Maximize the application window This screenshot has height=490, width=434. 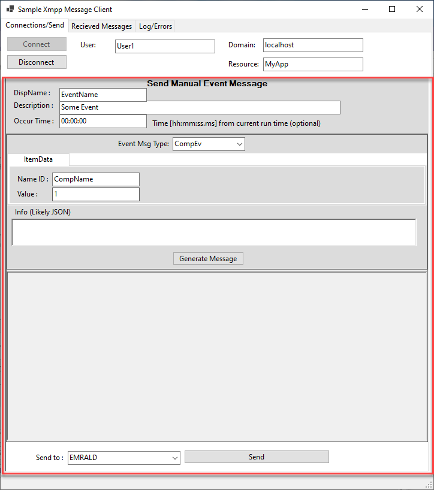coord(392,10)
